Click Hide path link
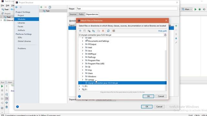The width and height of the screenshot is (207, 116). pos(162,31)
